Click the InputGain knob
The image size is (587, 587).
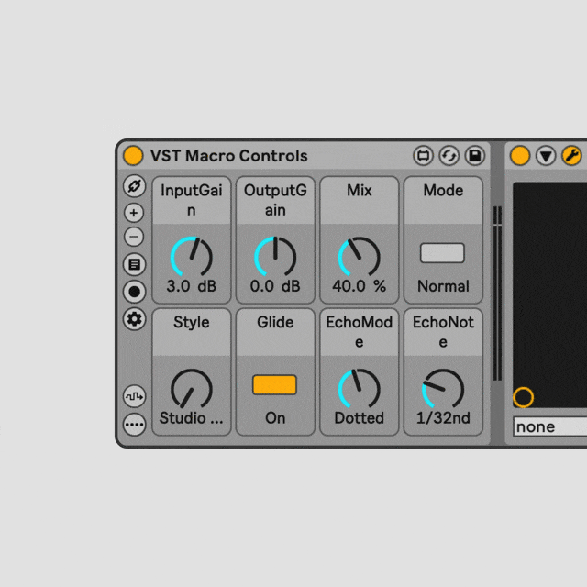coord(192,257)
